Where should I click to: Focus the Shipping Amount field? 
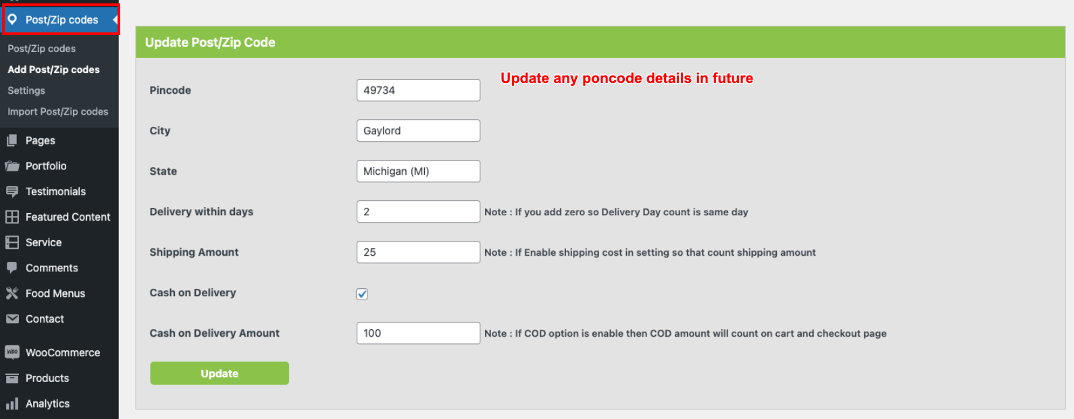(x=418, y=252)
